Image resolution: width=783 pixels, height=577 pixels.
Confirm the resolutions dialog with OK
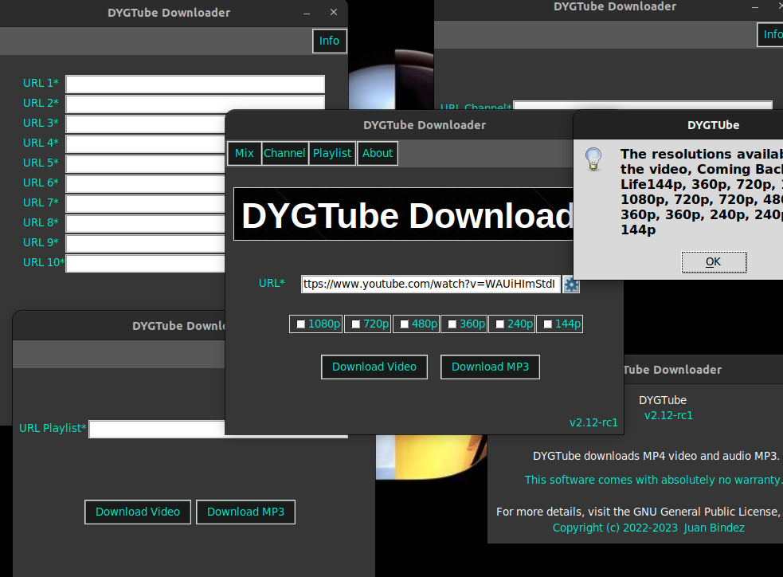pos(714,262)
